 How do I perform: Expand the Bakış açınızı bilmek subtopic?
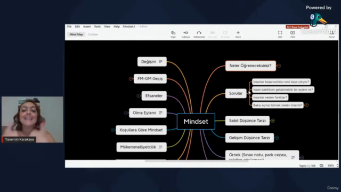pos(306,105)
